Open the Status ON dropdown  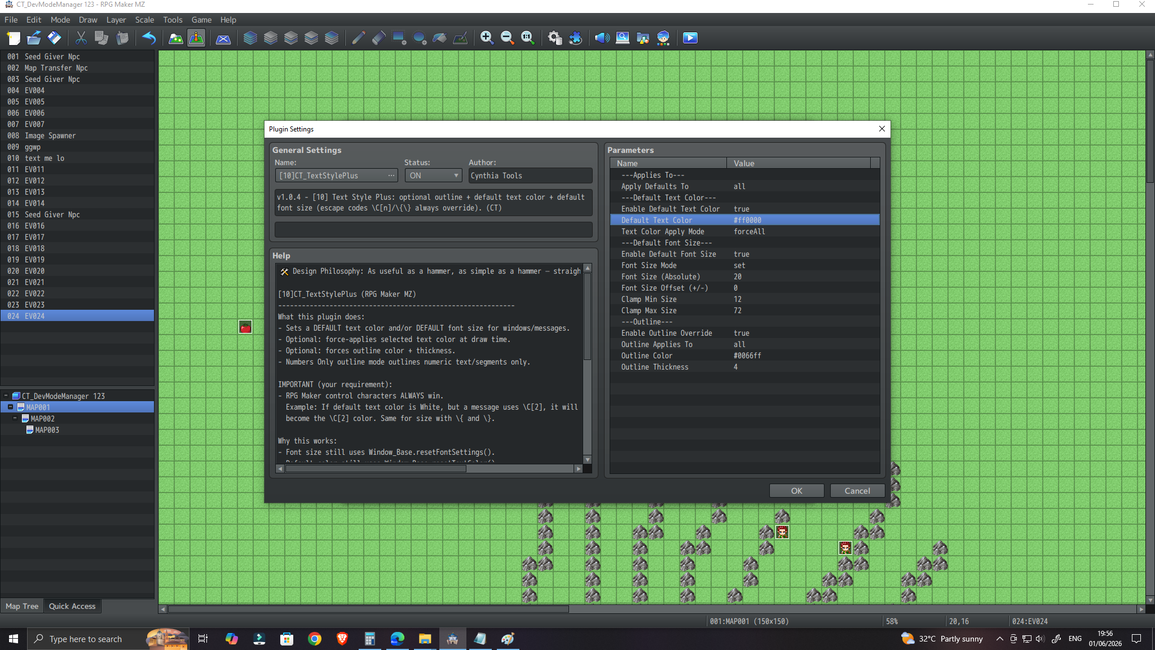tap(434, 175)
